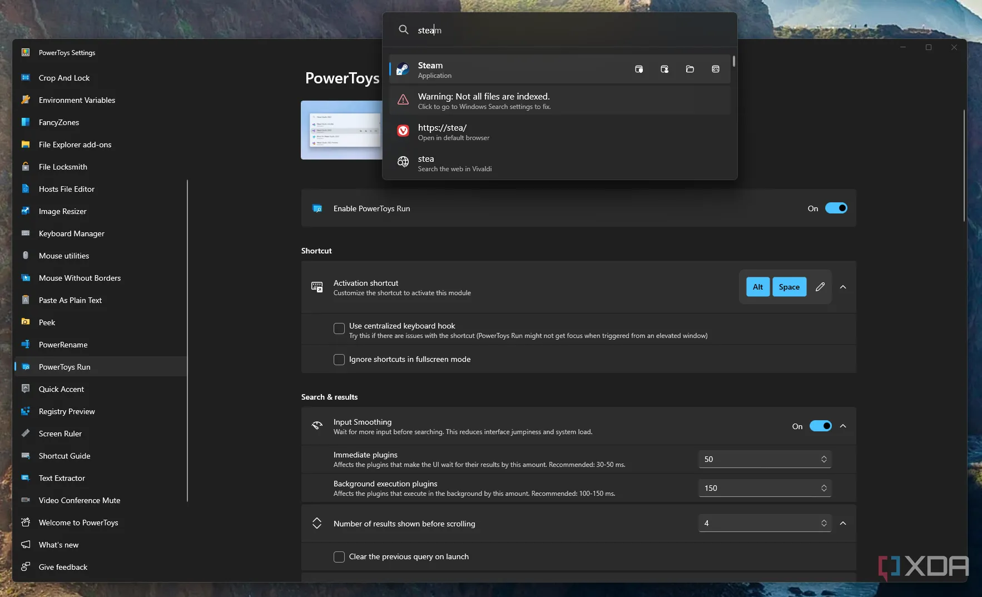Run Steam as different user icon
This screenshot has width=982, height=597.
[664, 69]
